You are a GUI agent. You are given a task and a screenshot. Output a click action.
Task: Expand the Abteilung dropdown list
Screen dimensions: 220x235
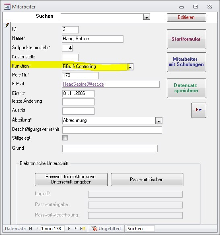click(159, 121)
